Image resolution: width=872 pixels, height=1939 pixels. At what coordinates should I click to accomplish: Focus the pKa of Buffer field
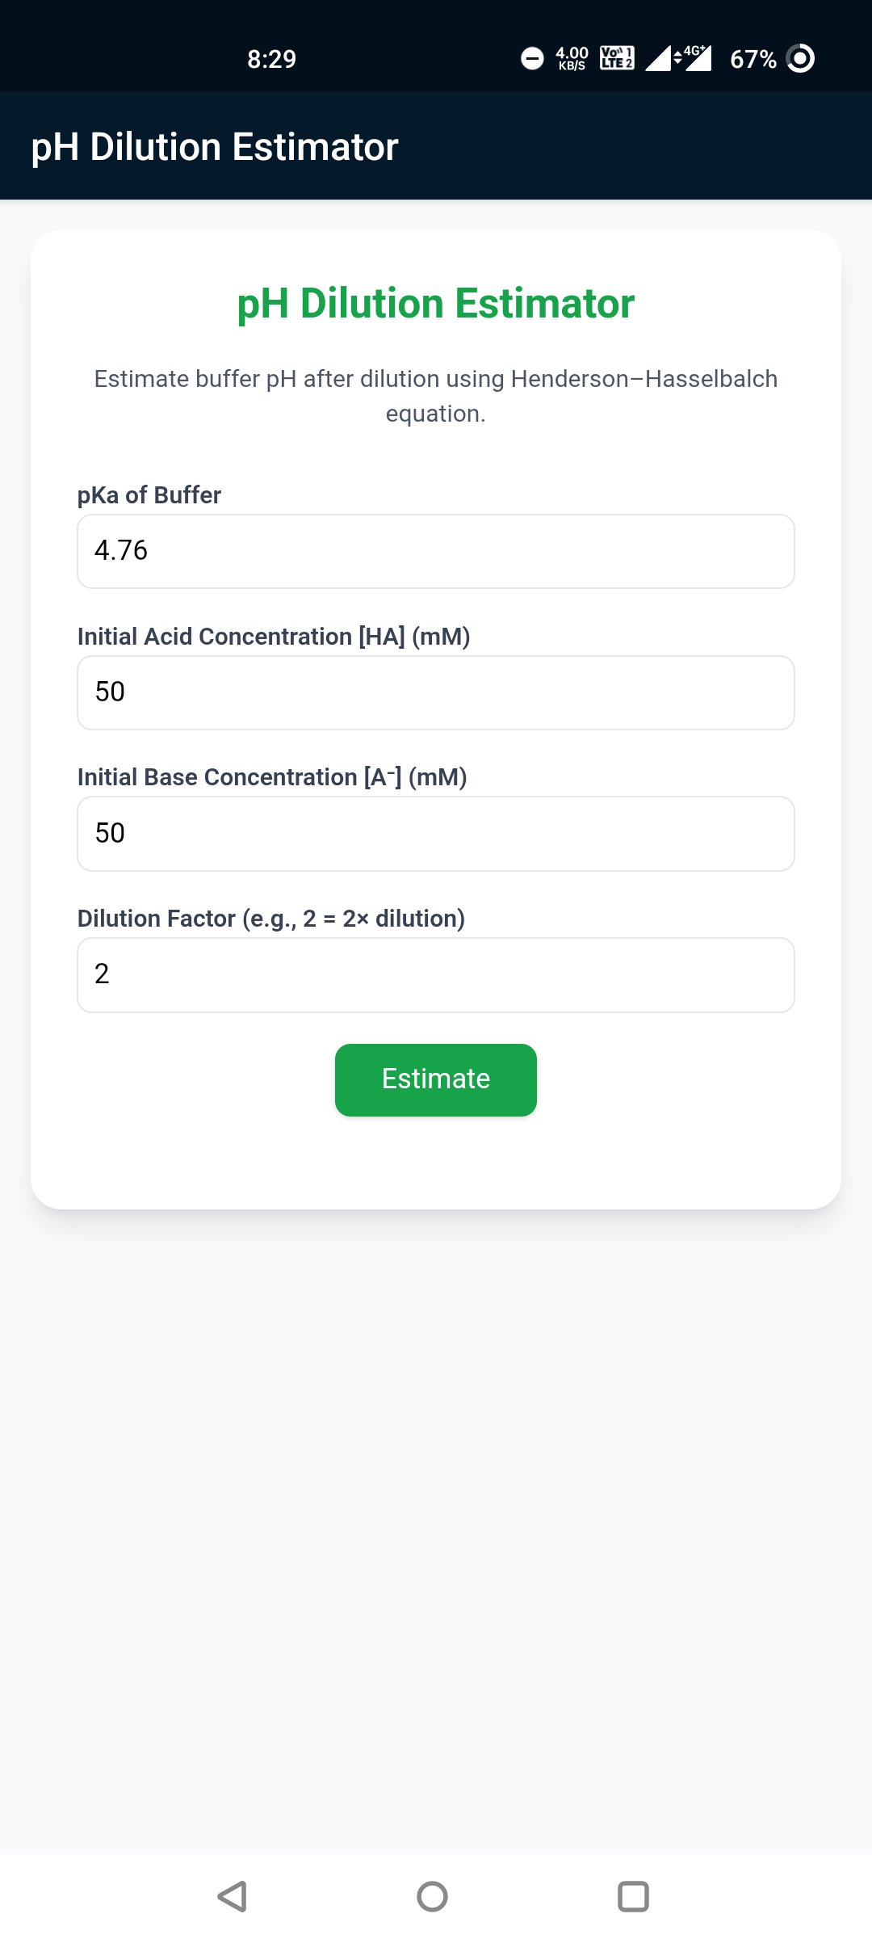[x=436, y=551]
